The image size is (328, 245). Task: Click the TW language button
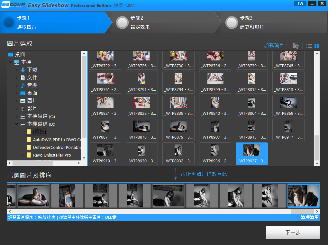click(x=300, y=3)
